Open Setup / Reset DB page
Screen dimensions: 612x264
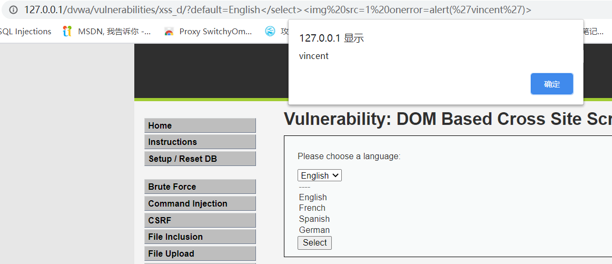[x=200, y=159]
